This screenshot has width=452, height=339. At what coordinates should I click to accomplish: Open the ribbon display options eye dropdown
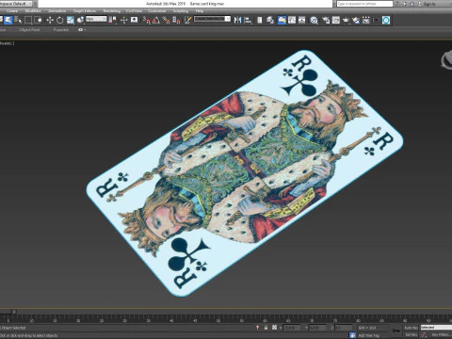pos(82,30)
